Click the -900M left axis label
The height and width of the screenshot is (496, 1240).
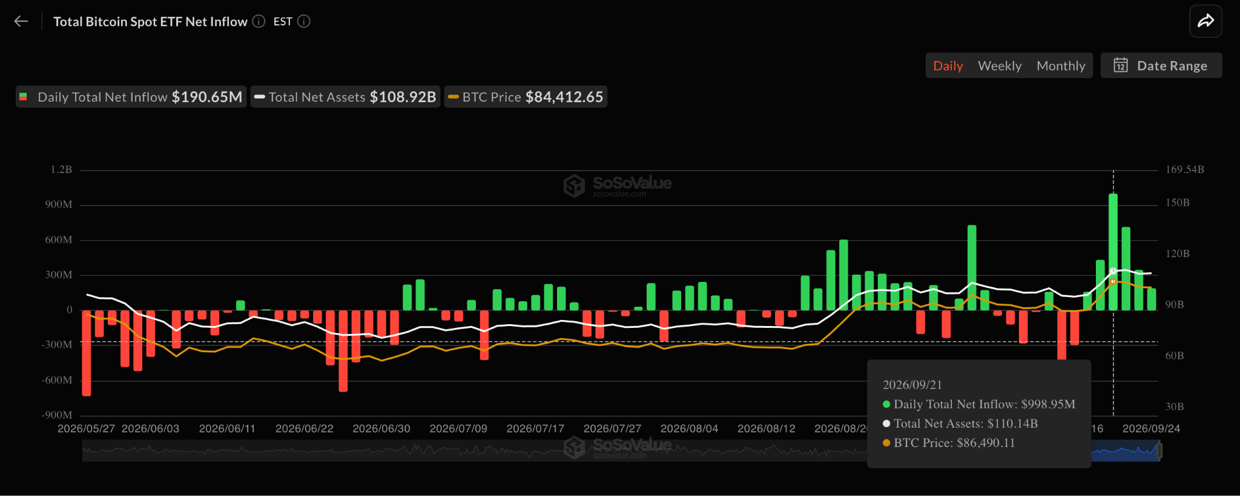coord(57,415)
